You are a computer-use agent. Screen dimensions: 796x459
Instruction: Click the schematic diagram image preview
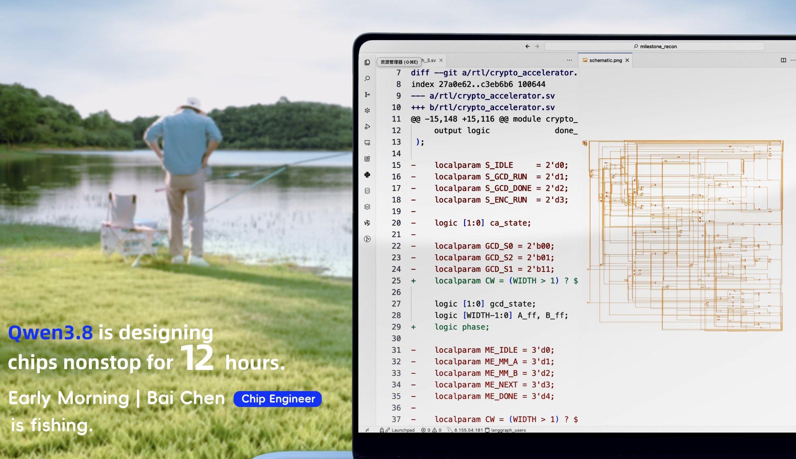pos(683,235)
